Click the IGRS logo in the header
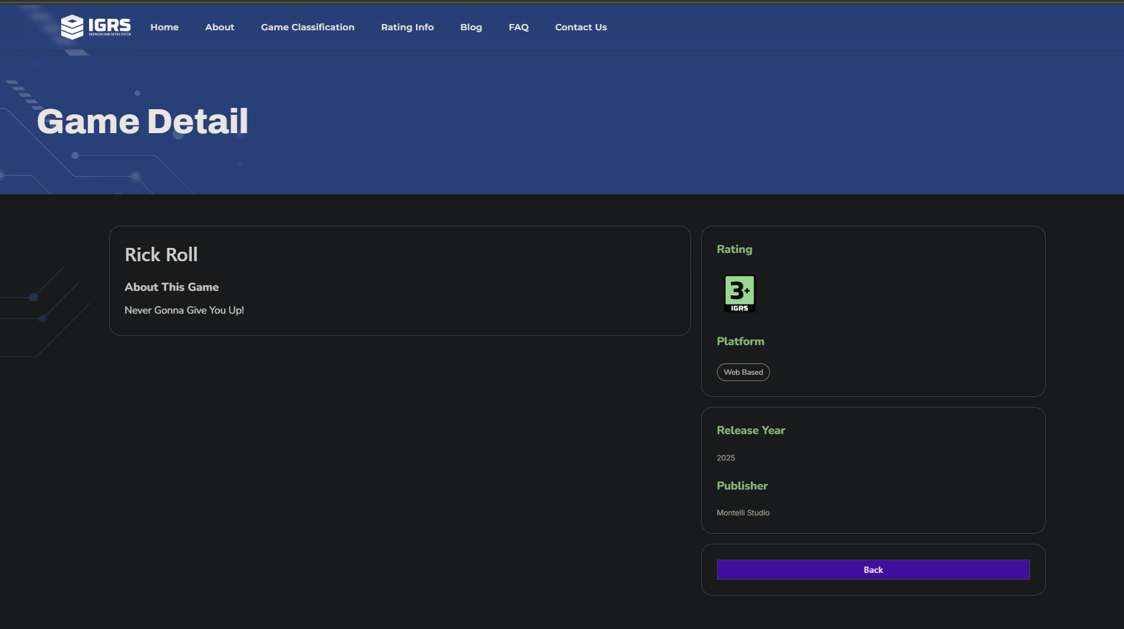Viewport: 1124px width, 629px height. point(96,26)
